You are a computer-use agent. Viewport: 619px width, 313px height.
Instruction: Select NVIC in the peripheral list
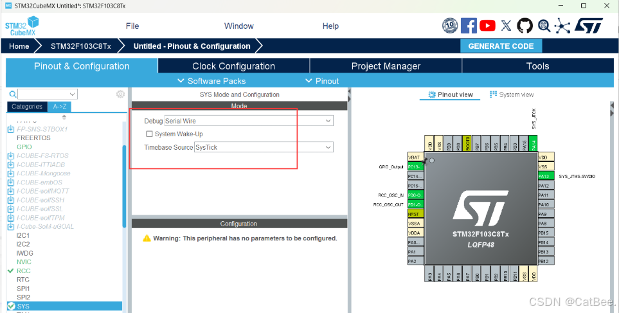pyautogui.click(x=24, y=262)
